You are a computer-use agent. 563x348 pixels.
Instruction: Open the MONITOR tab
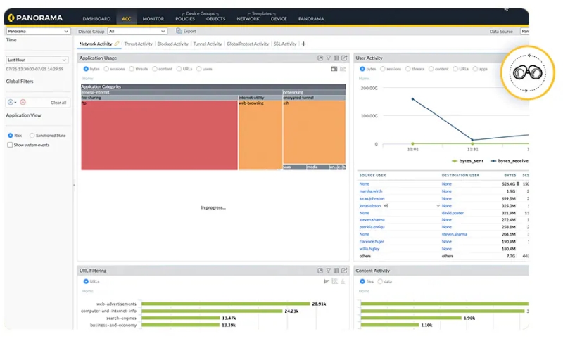point(153,19)
